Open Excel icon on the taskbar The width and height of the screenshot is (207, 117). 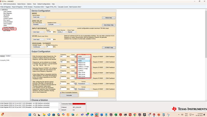tap(116, 115)
